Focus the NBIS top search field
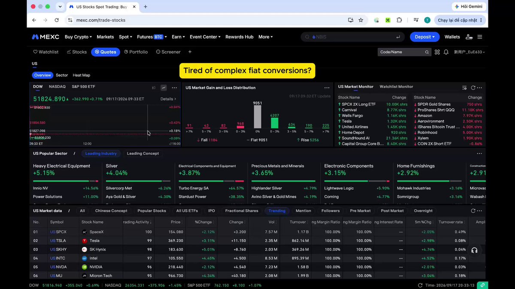515x289 pixels. (x=353, y=37)
